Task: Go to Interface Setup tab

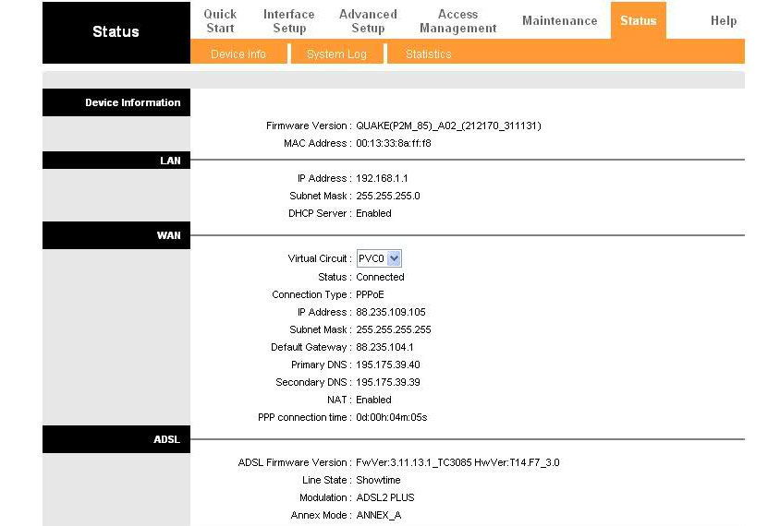Action: (289, 21)
